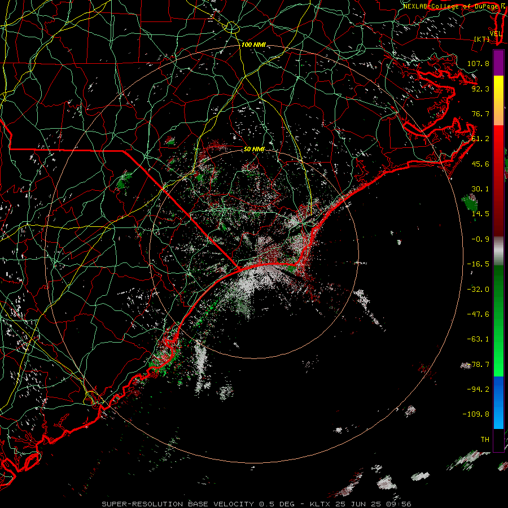Viewport: 508px width, 508px height.
Task: Pick the gray near-zero segment of the color bar
Action: pyautogui.click(x=498, y=251)
